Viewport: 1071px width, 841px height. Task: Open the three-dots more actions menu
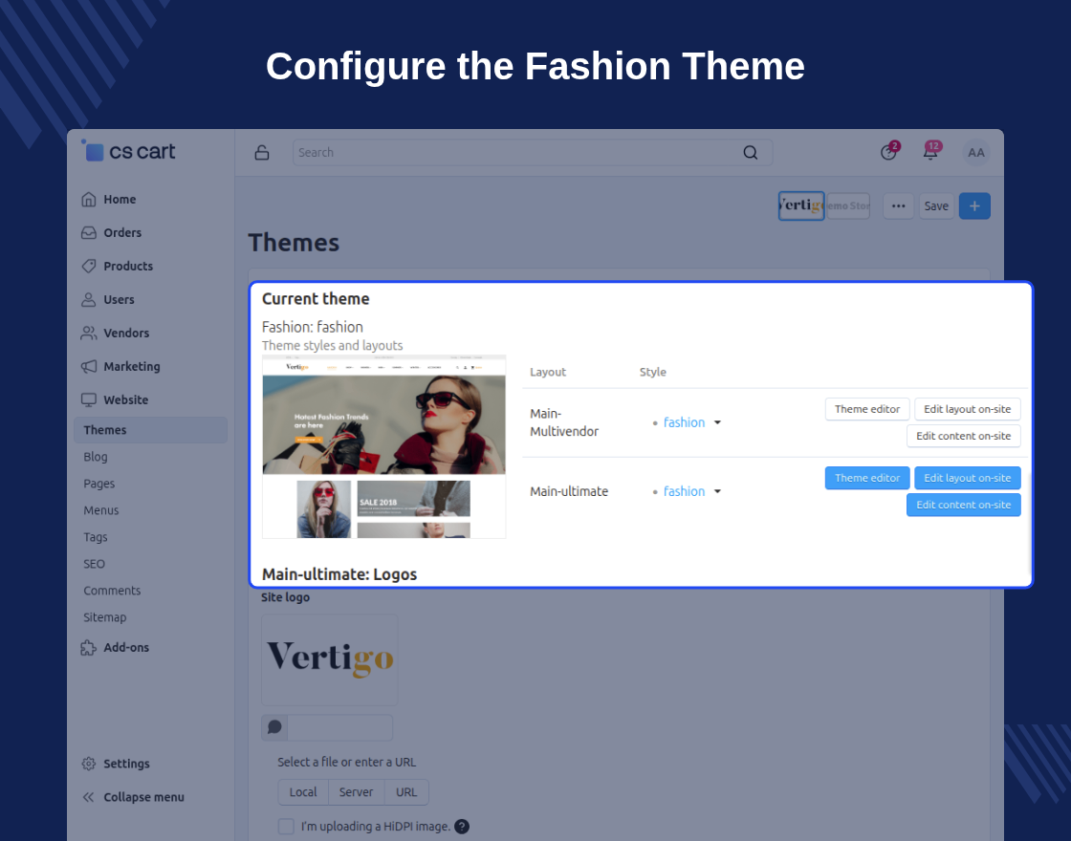898,206
